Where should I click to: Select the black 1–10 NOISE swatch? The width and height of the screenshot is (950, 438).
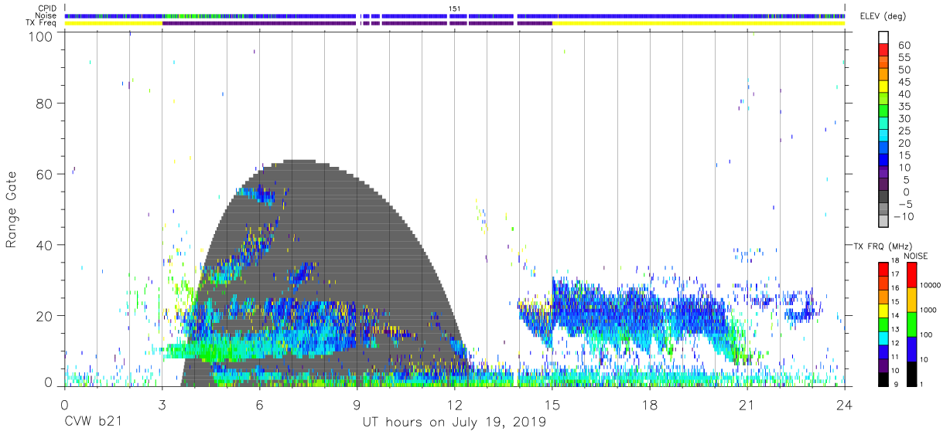click(x=911, y=372)
